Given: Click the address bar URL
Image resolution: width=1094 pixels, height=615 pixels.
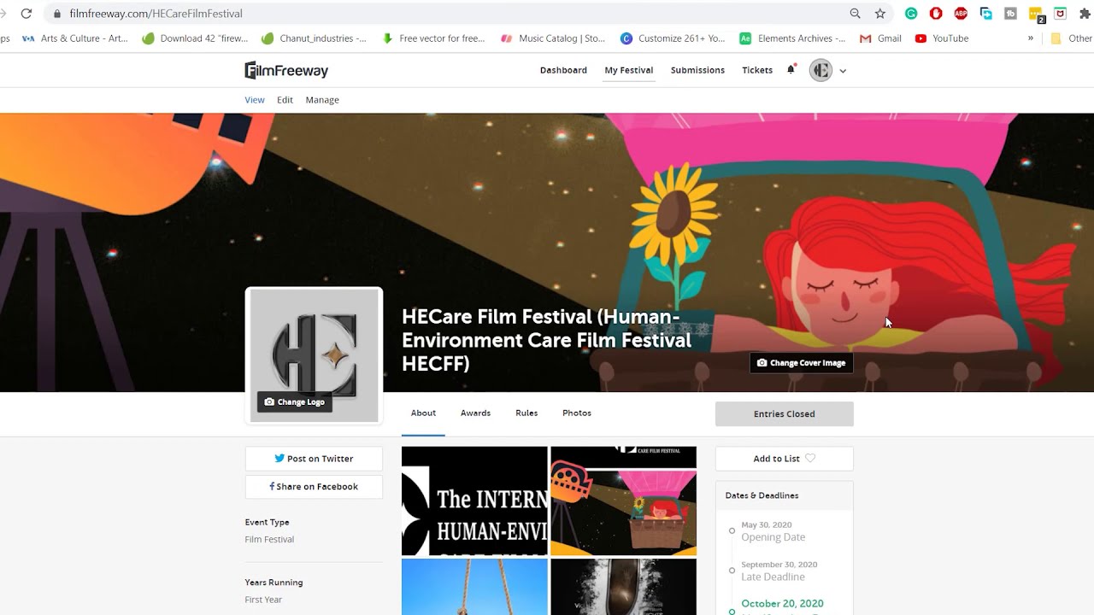Looking at the screenshot, I should pos(156,14).
